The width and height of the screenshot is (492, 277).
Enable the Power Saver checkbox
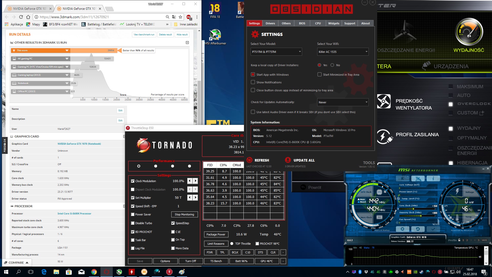point(133,214)
